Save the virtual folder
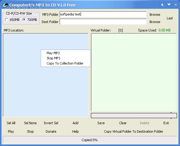This screenshot has height=146, width=180. [101, 123]
